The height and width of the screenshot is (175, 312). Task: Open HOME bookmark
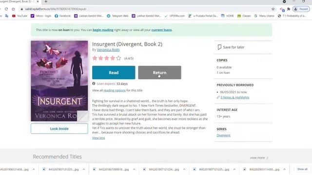(228, 16)
